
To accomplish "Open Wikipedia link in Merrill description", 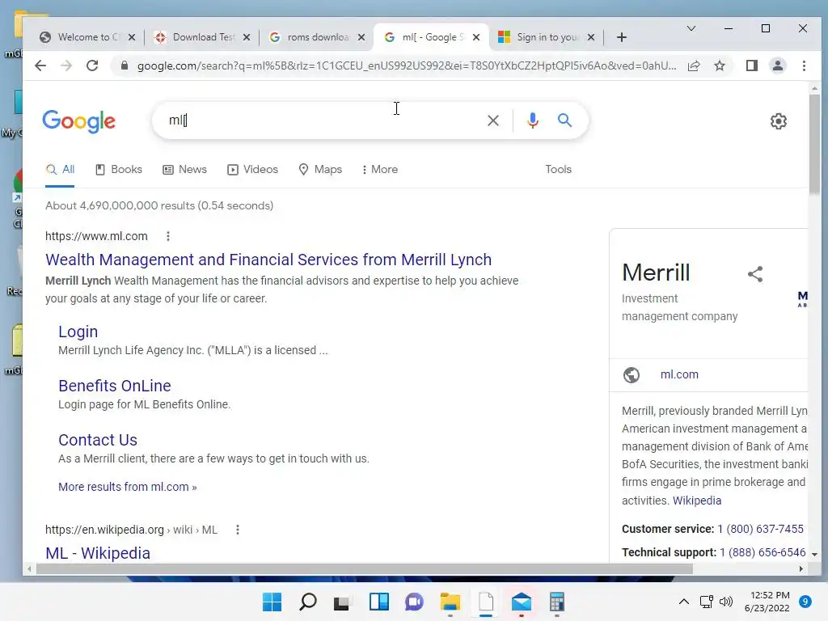I will coord(696,500).
